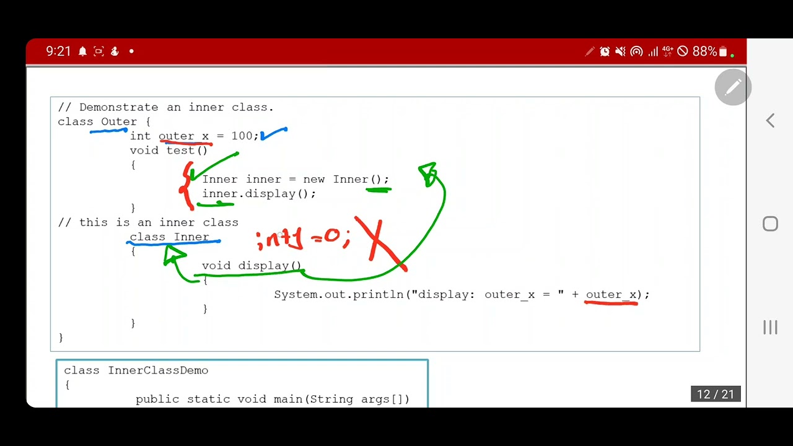Click the "inner.display();" line
Image resolution: width=793 pixels, height=446 pixels.
pos(259,193)
